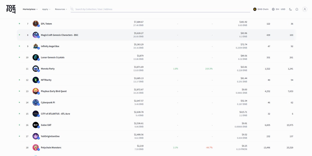312x156 pixels.
Task: Click the BNB Chain coin icon
Action: (255, 9)
